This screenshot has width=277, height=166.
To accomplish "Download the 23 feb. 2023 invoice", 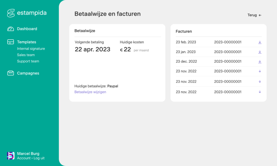I will [260, 42].
